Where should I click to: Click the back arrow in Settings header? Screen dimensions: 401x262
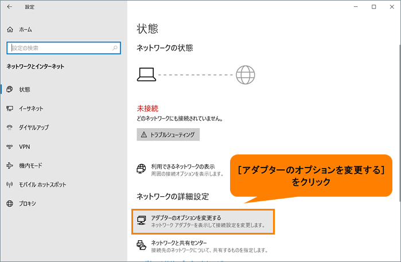9,7
